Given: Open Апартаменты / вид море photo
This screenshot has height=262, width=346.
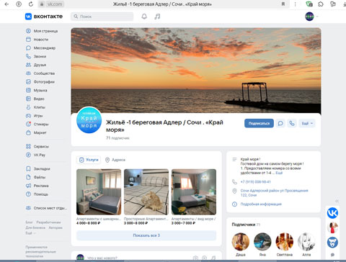Looking at the screenshot, I should pos(194,192).
